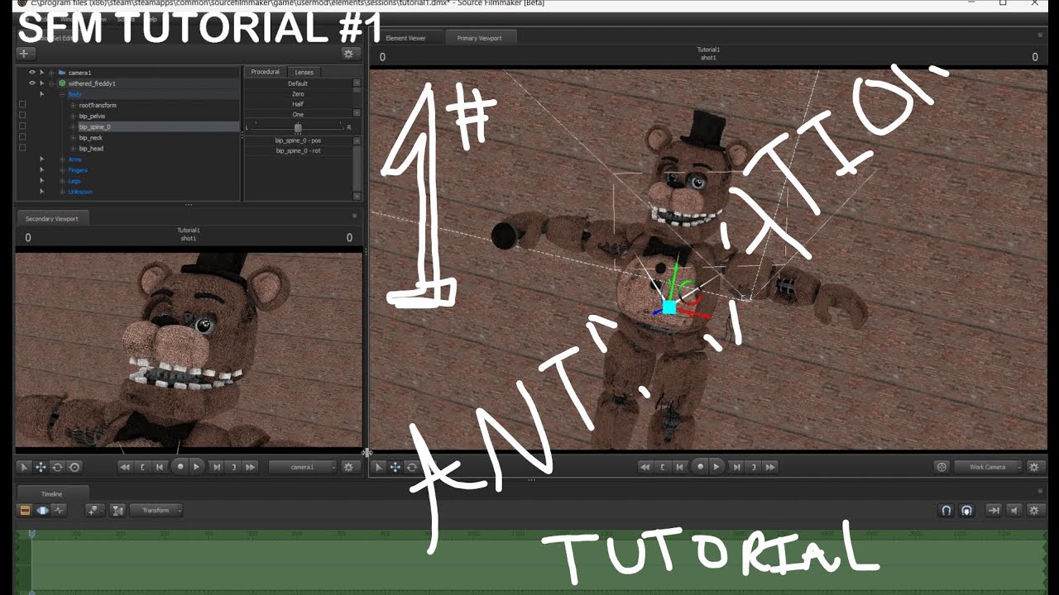
Task: Select the selection arrow tool in secondary viewport
Action: [x=24, y=467]
